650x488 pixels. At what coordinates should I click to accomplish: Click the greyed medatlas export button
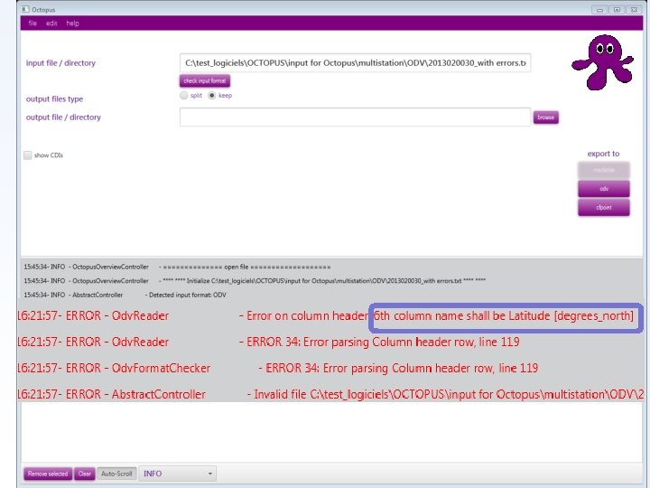[x=604, y=170]
